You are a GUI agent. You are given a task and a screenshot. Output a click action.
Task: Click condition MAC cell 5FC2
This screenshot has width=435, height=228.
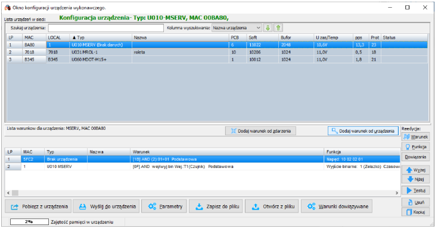33,160
